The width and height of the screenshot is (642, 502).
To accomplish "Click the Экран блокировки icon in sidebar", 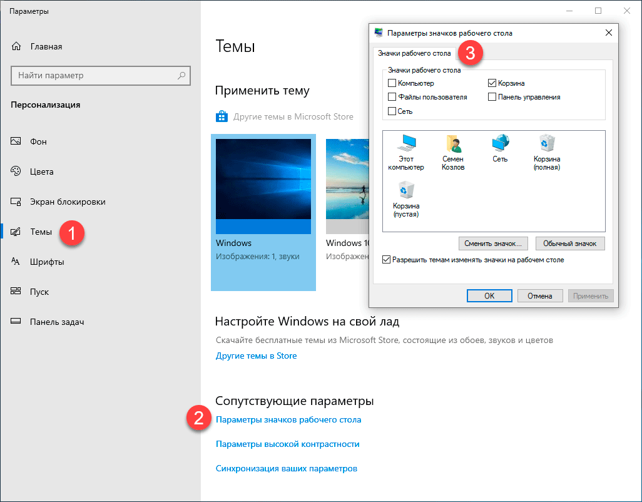I will coord(16,202).
